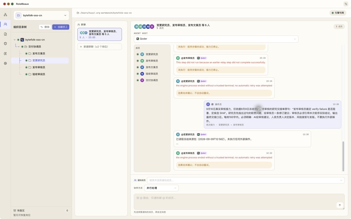Select the people/team icon in the sidebar
This screenshot has height=219, width=351.
tap(5, 24)
